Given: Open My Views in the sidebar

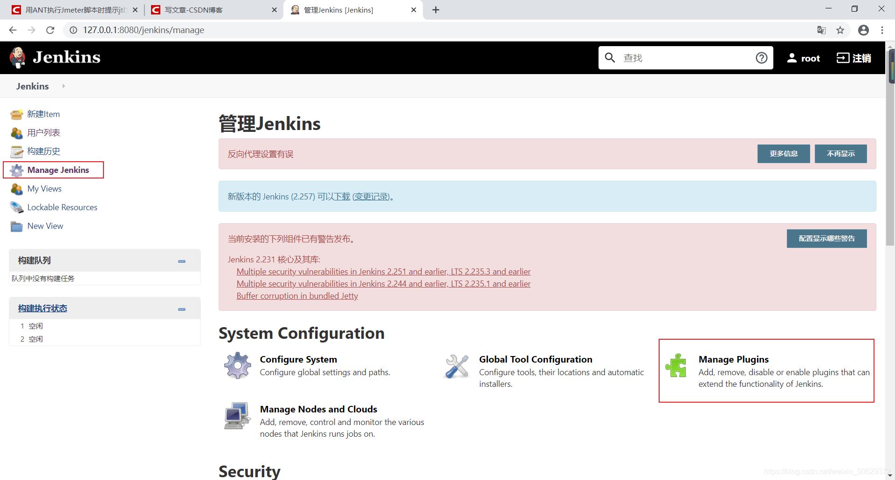Looking at the screenshot, I should pyautogui.click(x=44, y=189).
